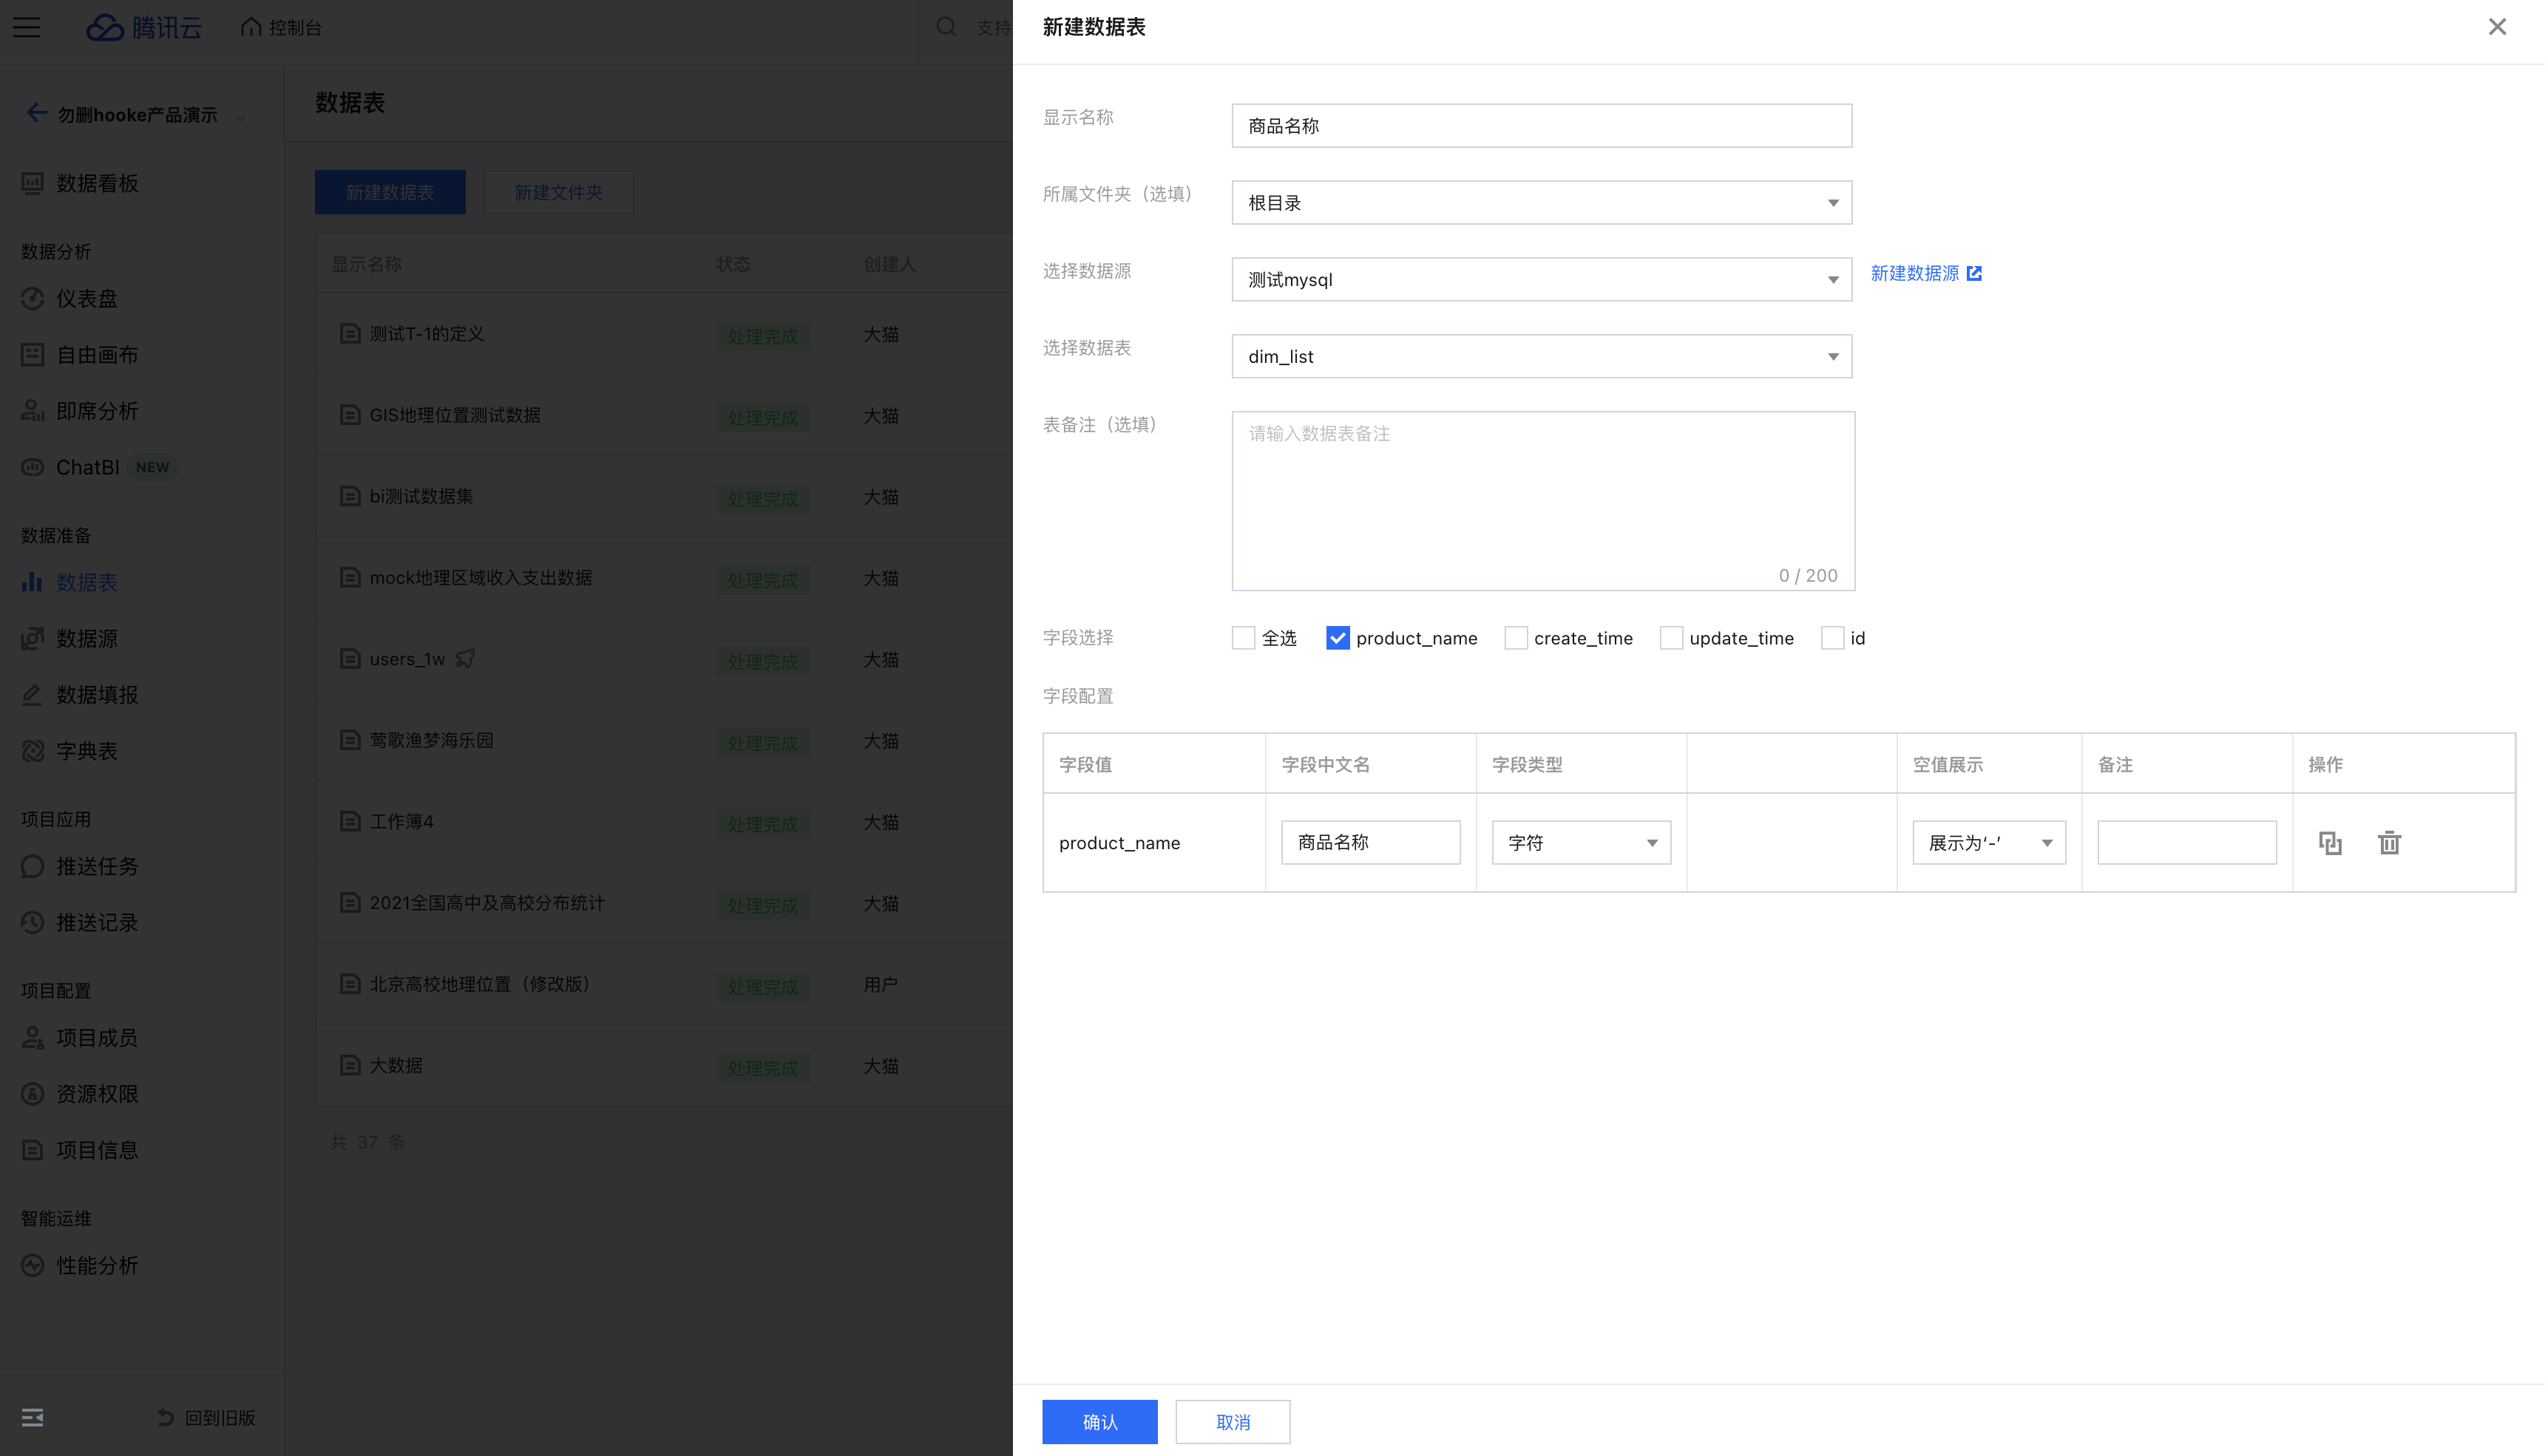
Task: Click the copy field icon in operations column
Action: pos(2330,843)
